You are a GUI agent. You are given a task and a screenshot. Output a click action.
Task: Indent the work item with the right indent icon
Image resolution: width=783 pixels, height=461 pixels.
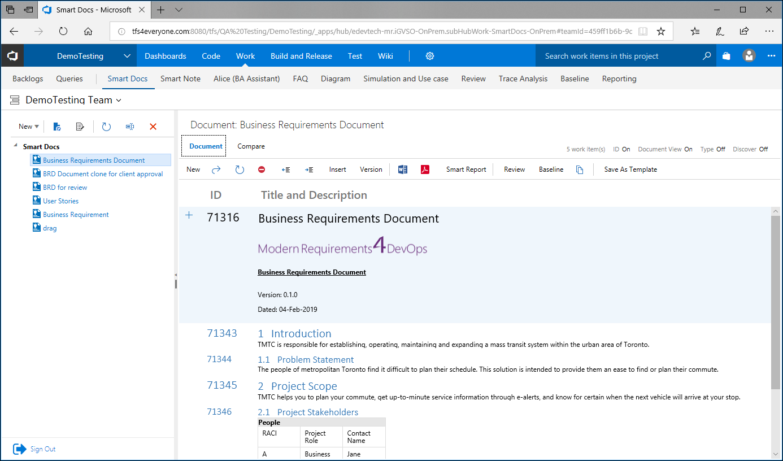(309, 169)
